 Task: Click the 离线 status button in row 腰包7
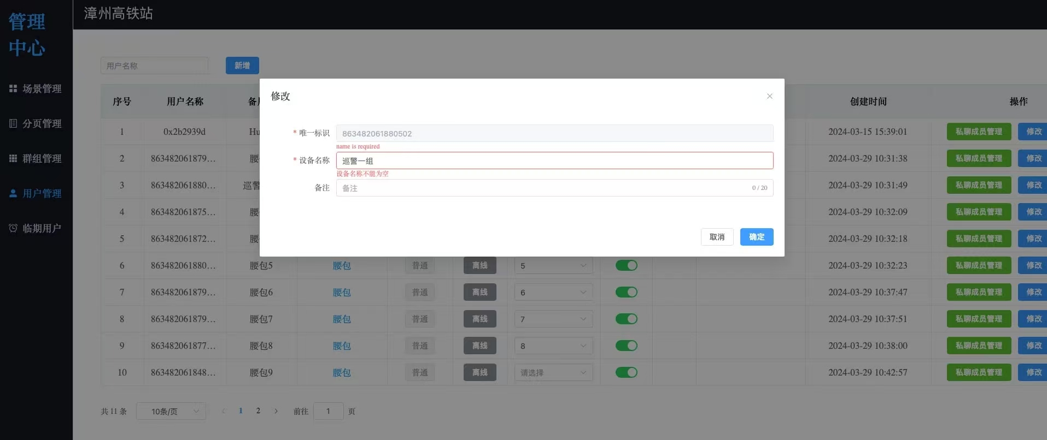tap(480, 319)
